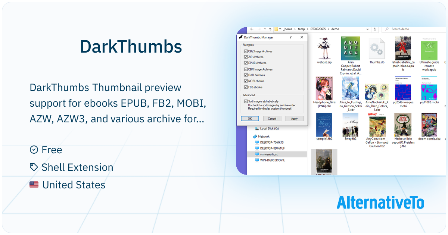
Task: Uncheck EPUB Archives
Action: pos(246,63)
